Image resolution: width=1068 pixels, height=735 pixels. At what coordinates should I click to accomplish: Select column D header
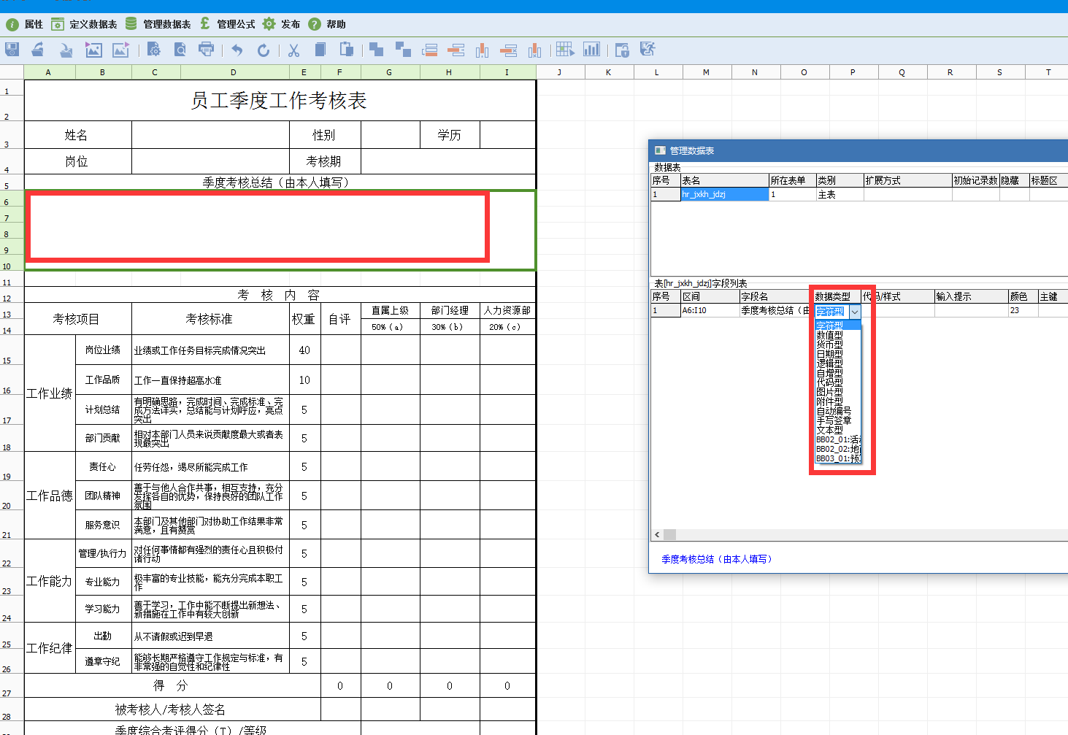pos(234,72)
